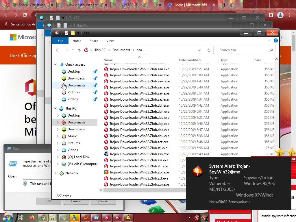The image size is (296, 222).
Task: Select file Trojan-Downloader.Win32.Zlob.zaw.exe
Action: (140, 81)
